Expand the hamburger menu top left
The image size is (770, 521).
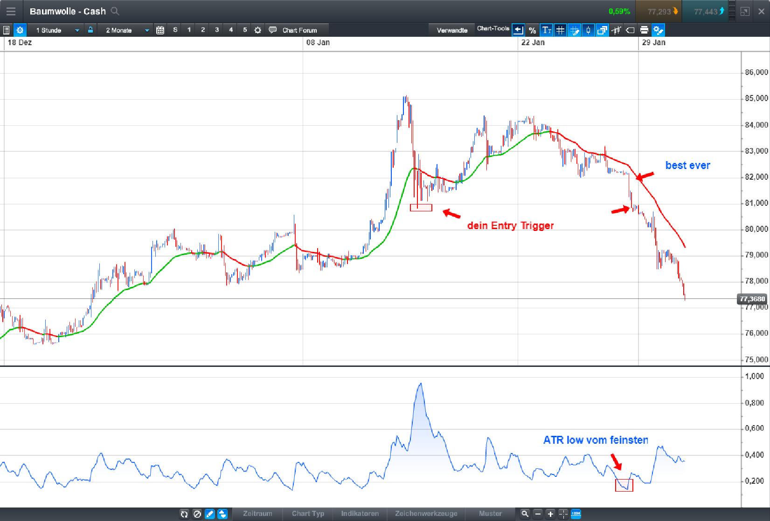click(11, 11)
